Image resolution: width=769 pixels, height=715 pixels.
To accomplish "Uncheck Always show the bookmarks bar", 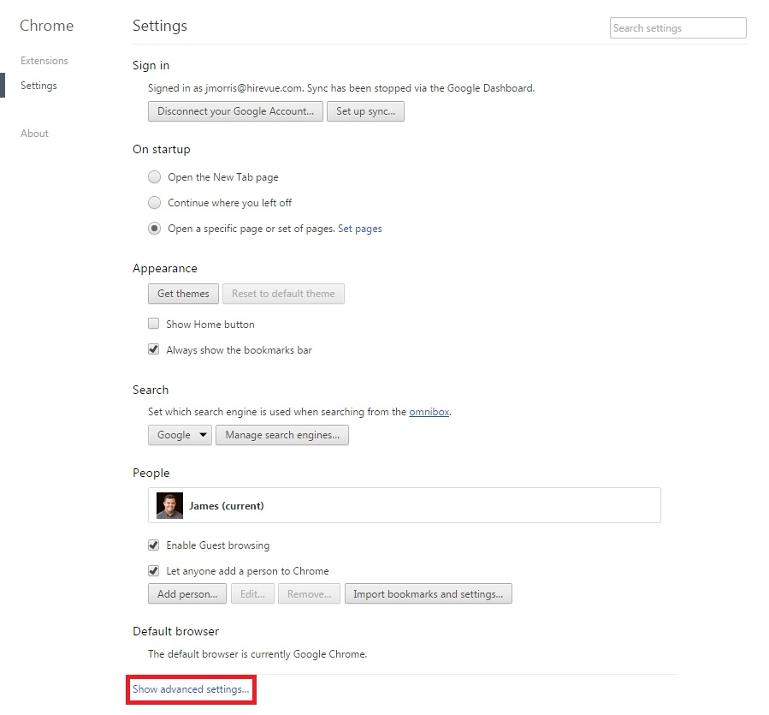I will click(x=153, y=349).
